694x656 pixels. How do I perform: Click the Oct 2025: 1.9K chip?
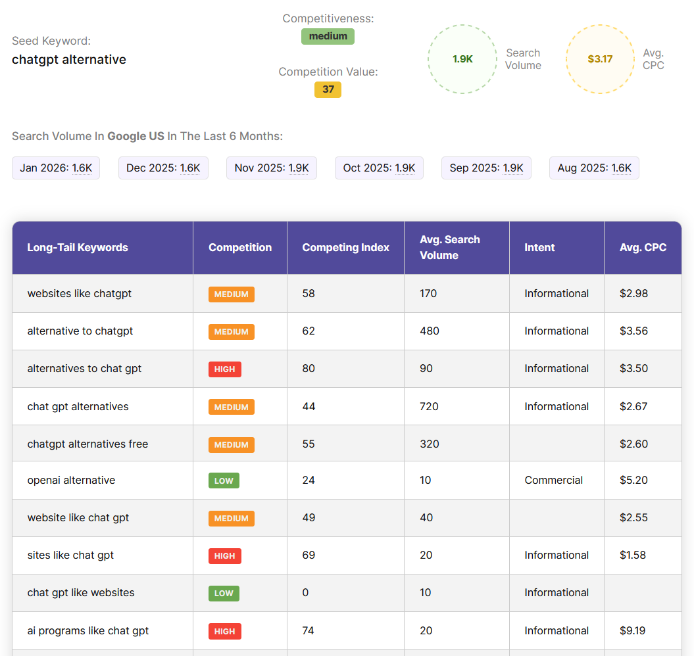(x=379, y=168)
